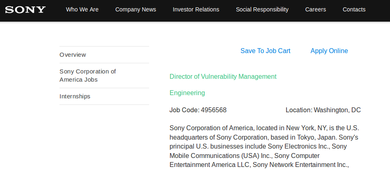Go to Investor Relations
Image resolution: width=390 pixels, height=169 pixels.
[196, 9]
